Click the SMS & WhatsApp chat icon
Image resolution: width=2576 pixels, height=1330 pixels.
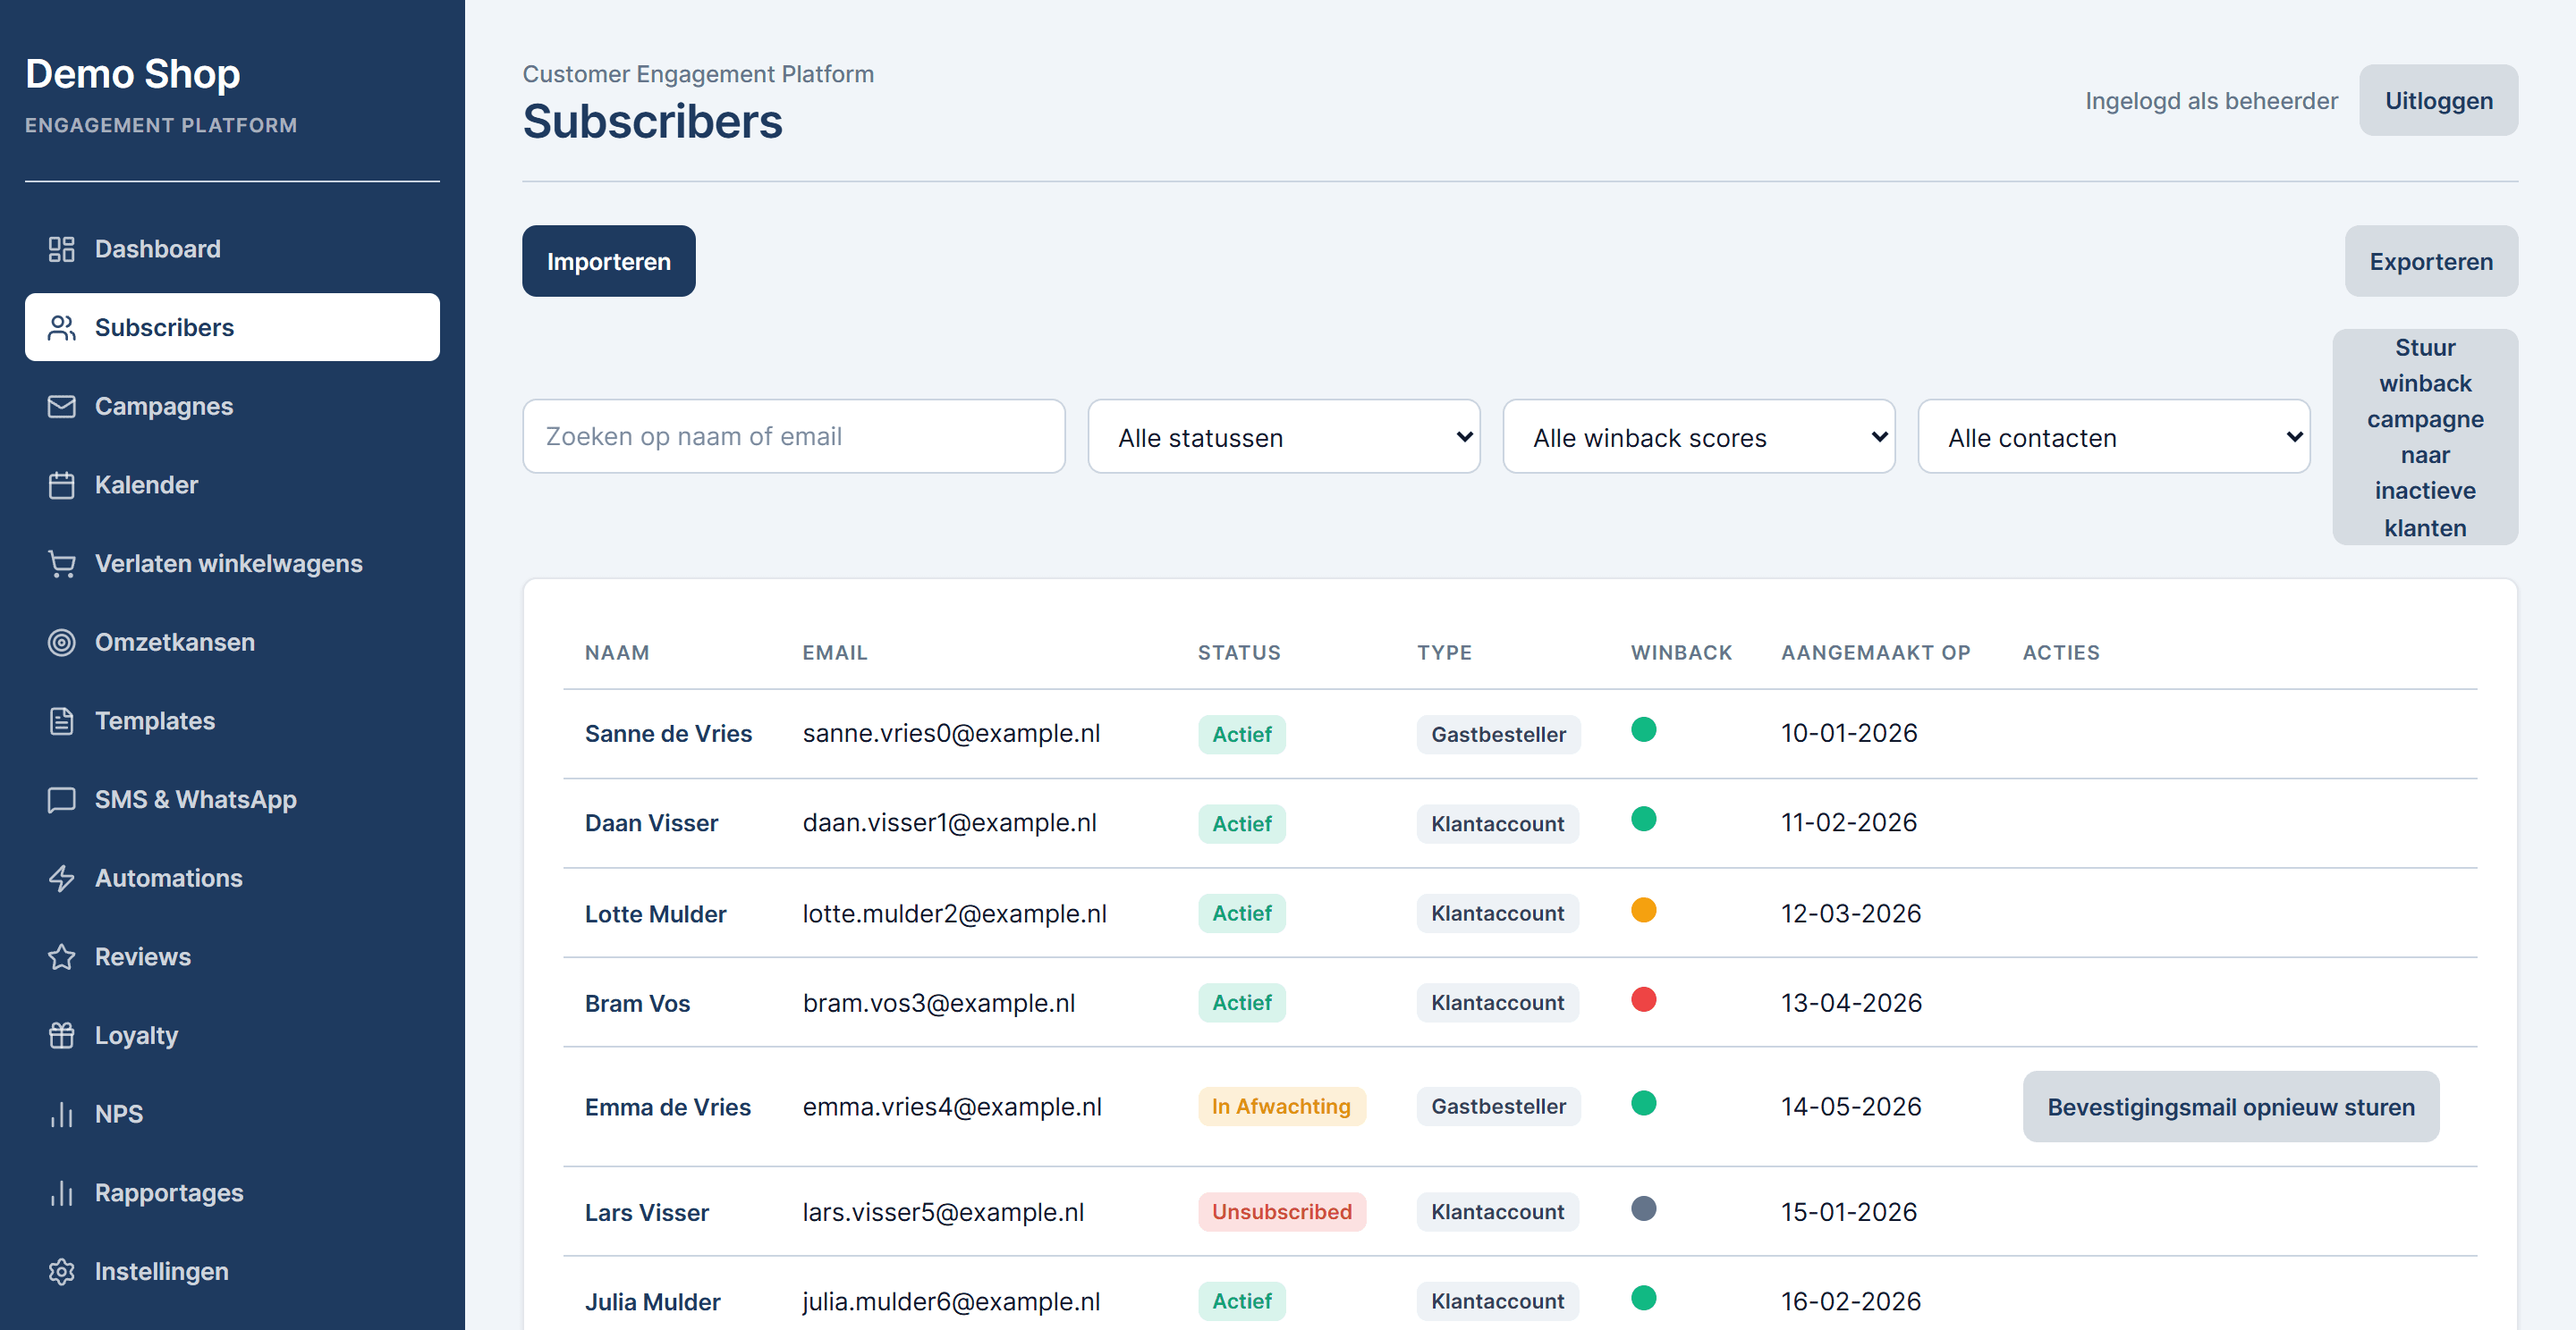pos(62,799)
